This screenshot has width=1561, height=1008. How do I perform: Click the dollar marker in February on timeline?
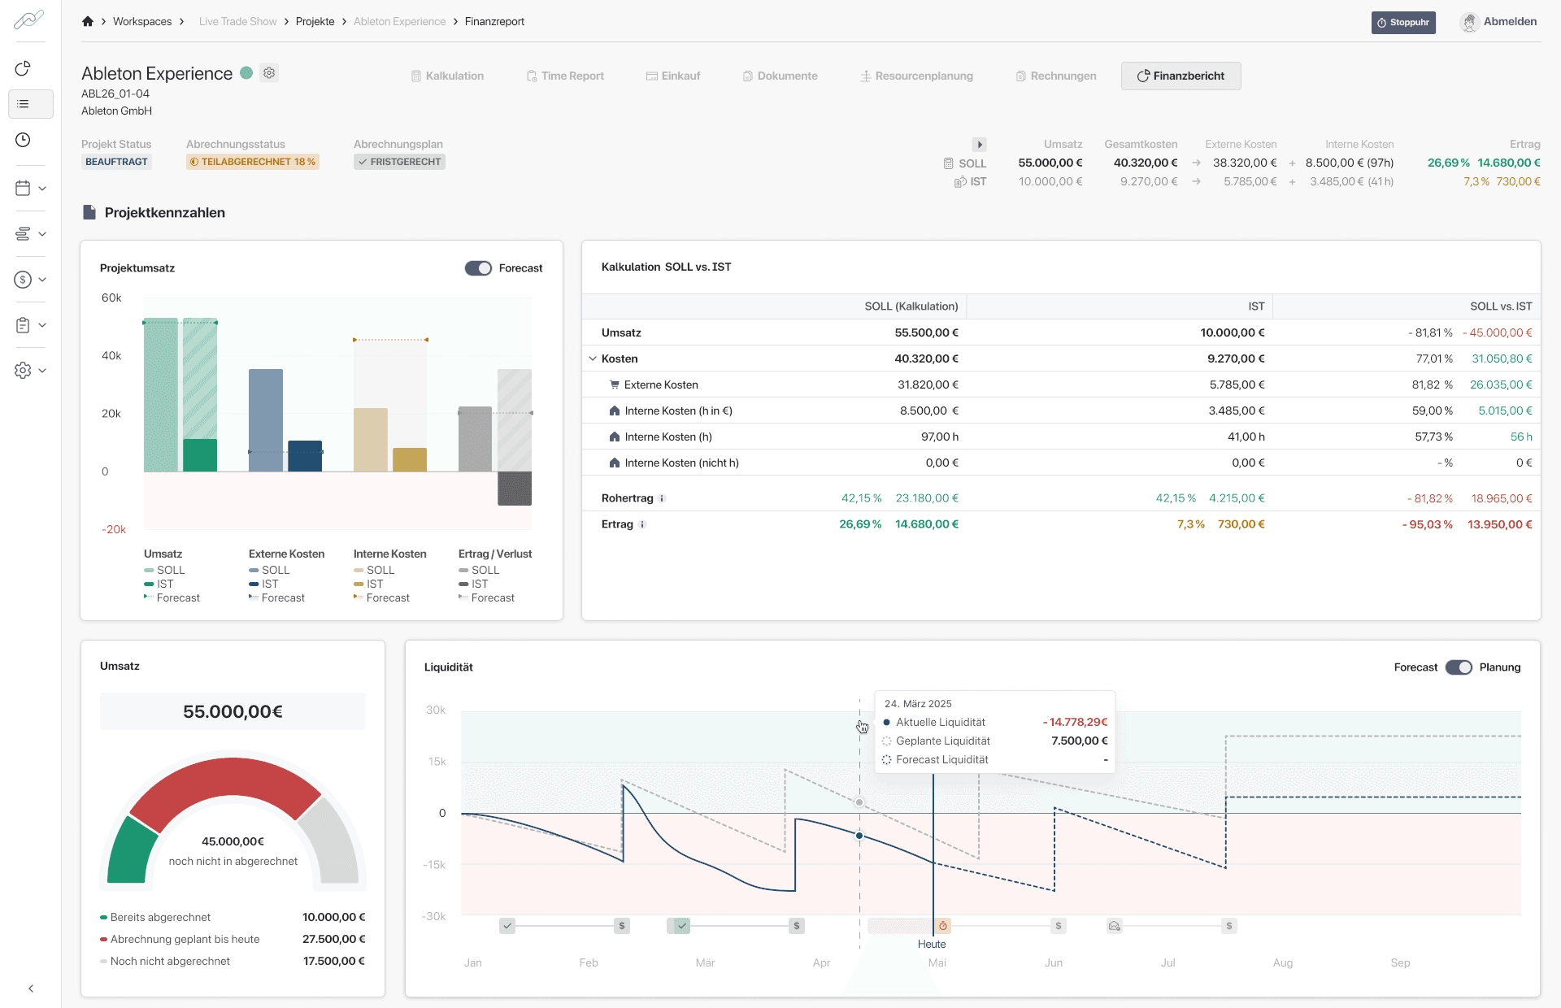[x=622, y=926]
